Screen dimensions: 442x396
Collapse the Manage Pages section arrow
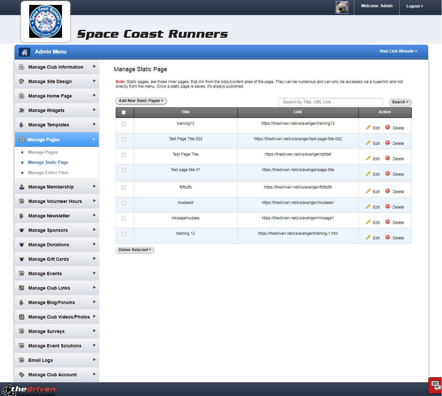pos(93,140)
